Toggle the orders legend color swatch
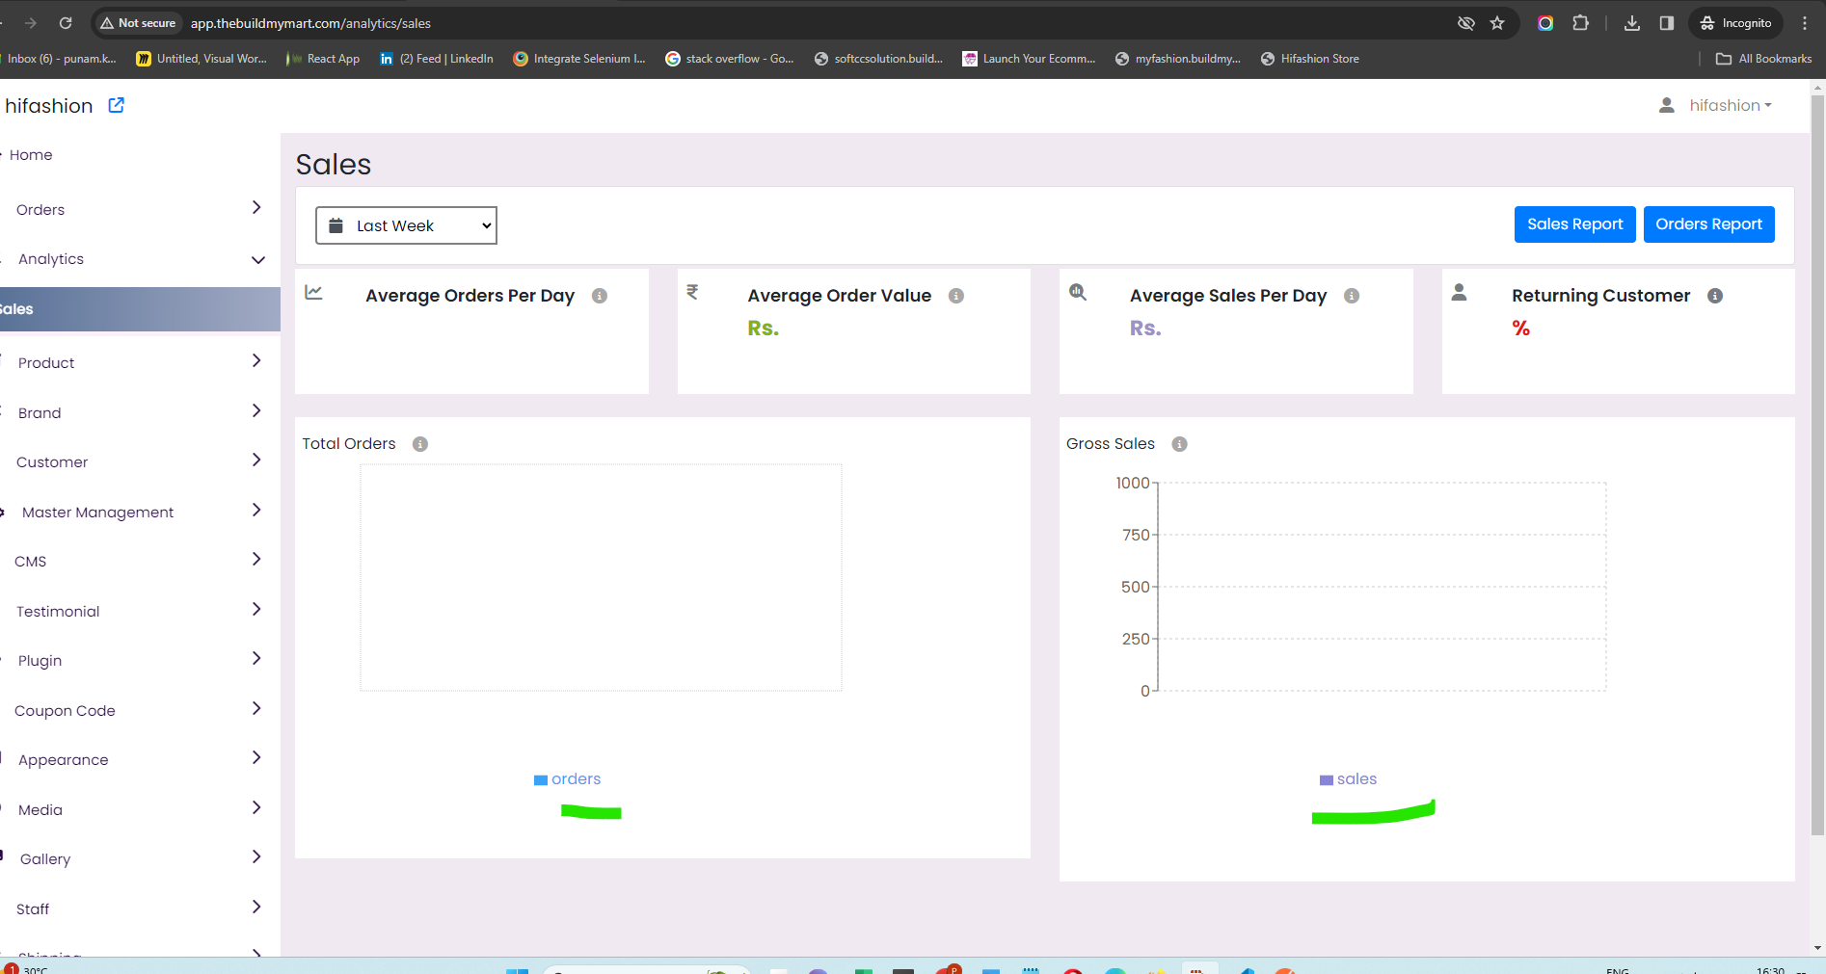Viewport: 1826px width, 974px height. click(x=541, y=780)
